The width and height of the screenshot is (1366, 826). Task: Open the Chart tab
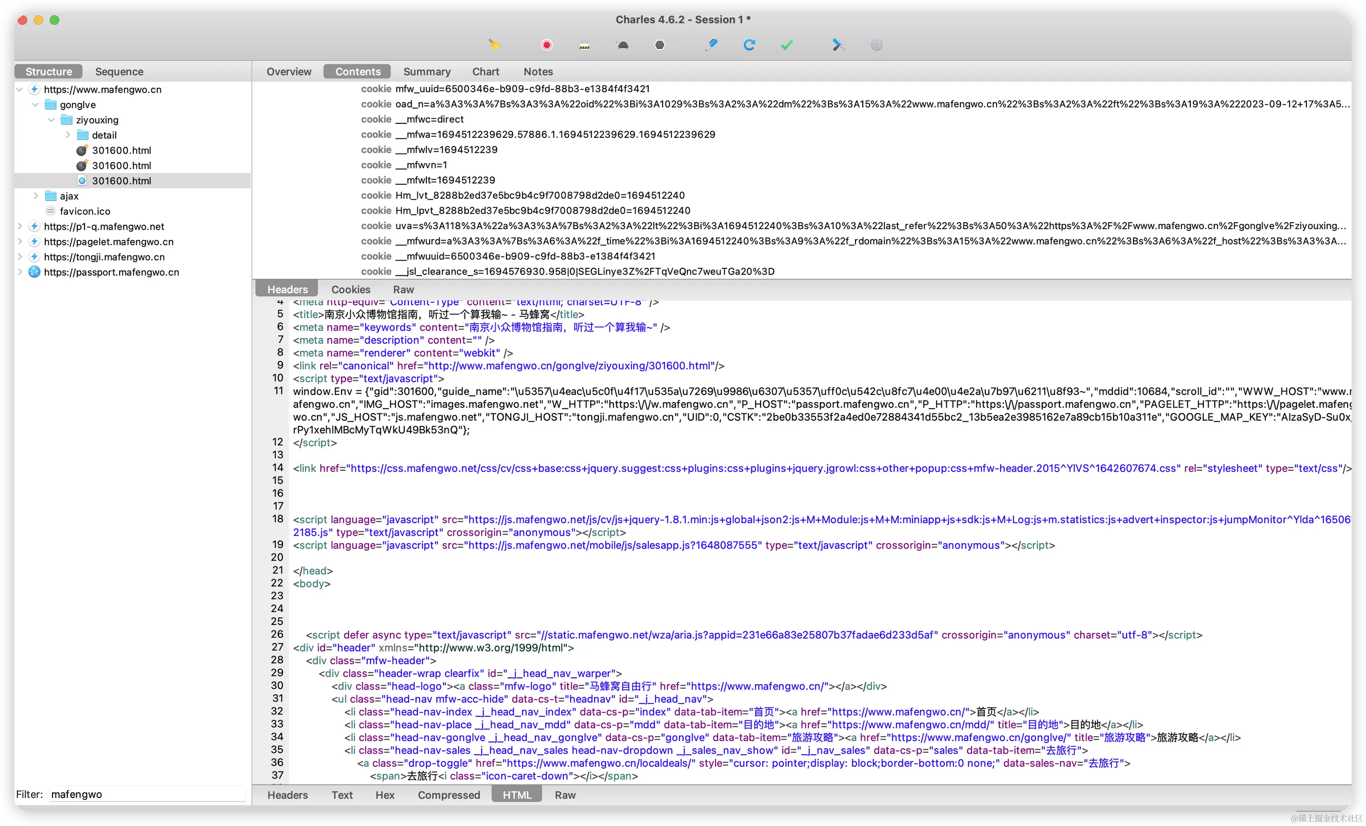click(x=485, y=71)
